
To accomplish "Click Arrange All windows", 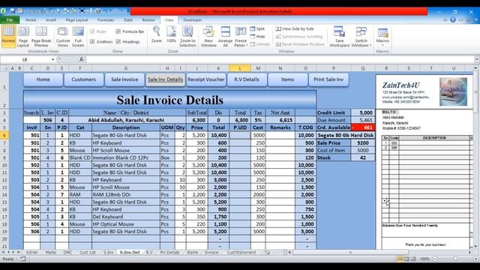I will tap(225, 37).
